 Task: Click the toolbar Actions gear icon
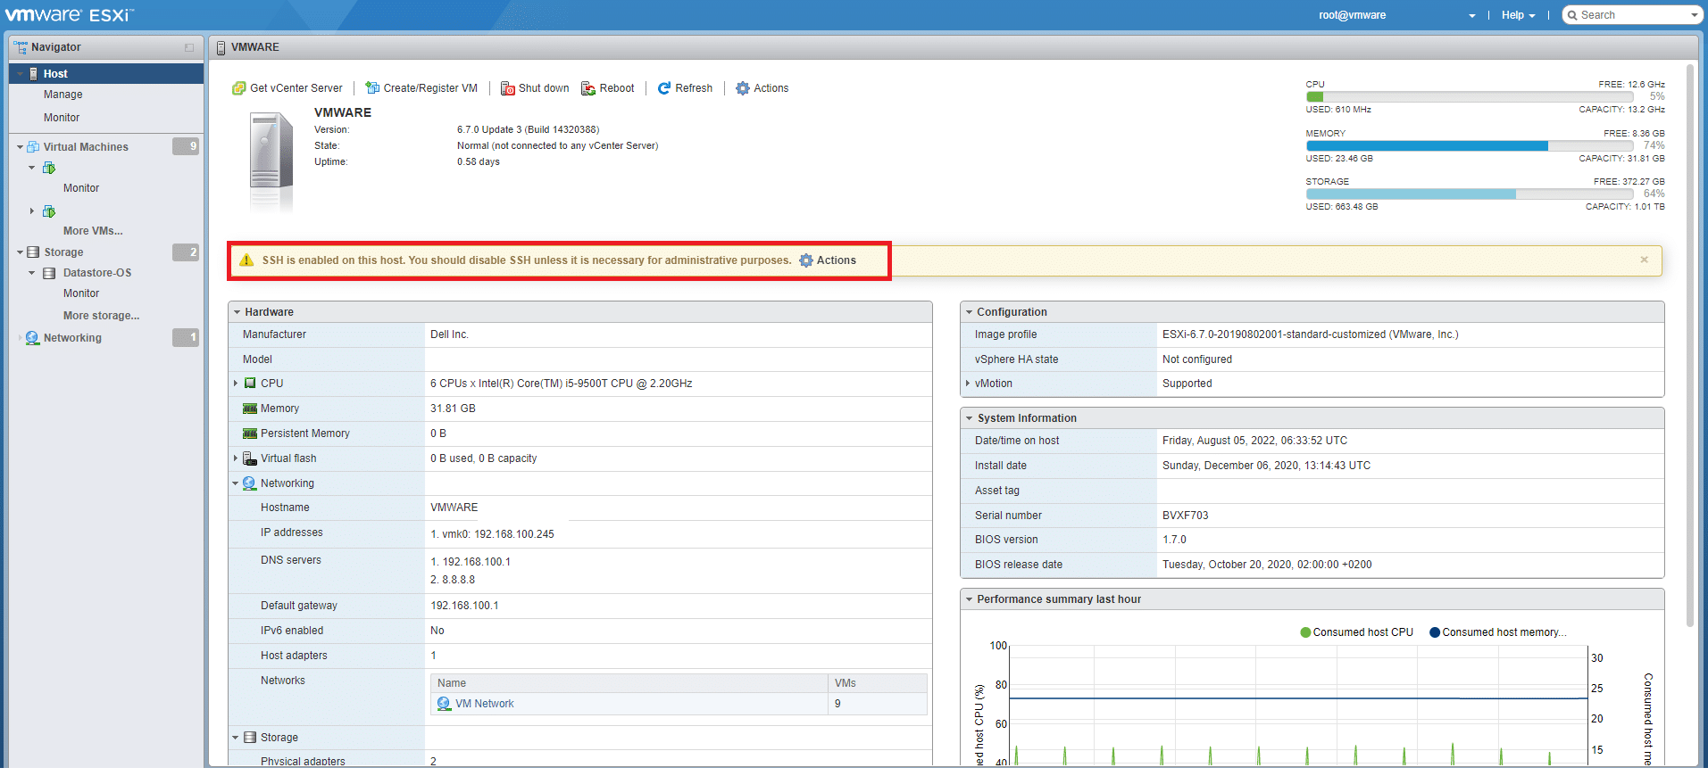click(743, 88)
